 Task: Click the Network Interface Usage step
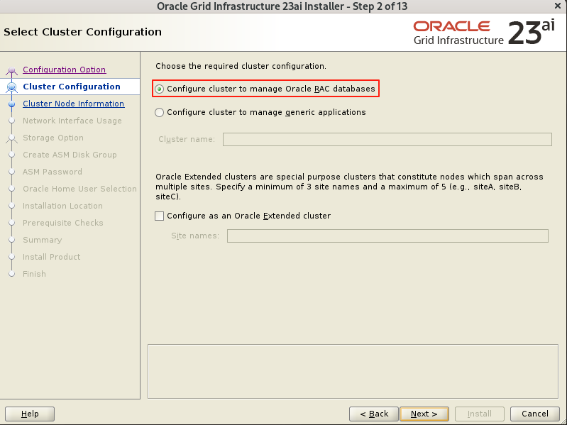point(72,121)
